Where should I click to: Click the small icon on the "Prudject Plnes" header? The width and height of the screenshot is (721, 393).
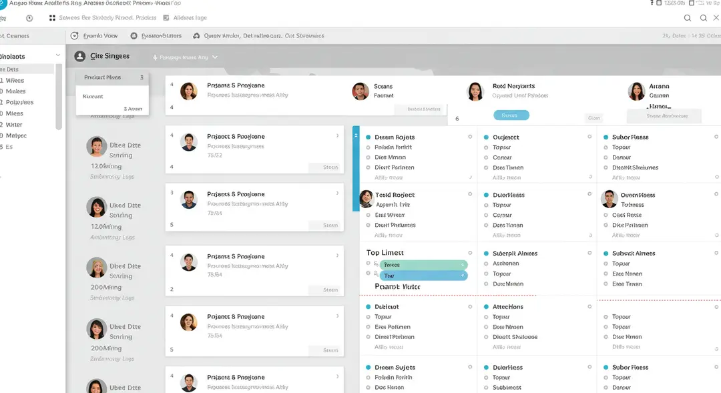pos(142,77)
